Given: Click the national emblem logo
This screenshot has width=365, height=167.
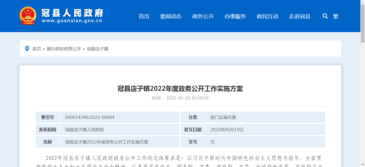Looking at the screenshot, I should pyautogui.click(x=28, y=16).
